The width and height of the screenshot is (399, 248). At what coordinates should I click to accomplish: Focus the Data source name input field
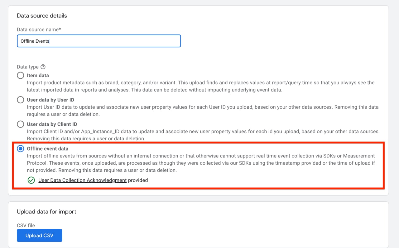point(99,41)
